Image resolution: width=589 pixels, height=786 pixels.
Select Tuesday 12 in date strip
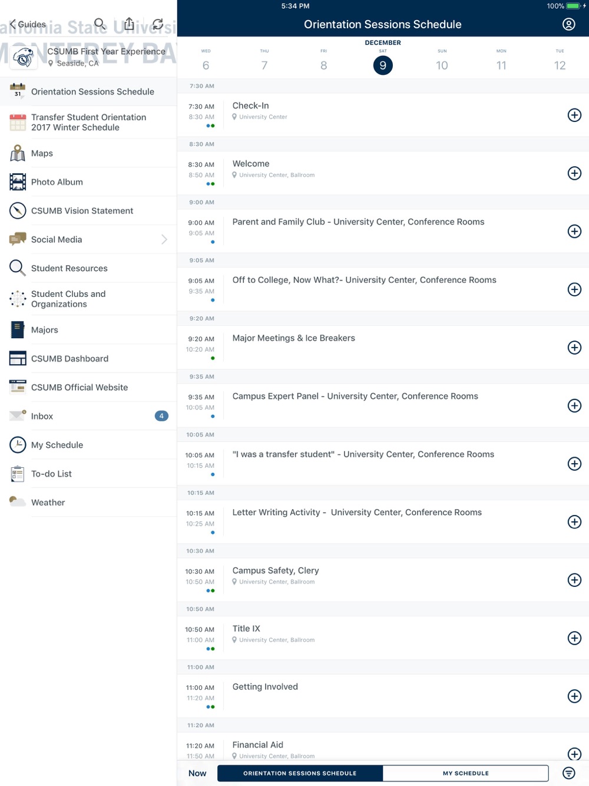click(x=560, y=61)
